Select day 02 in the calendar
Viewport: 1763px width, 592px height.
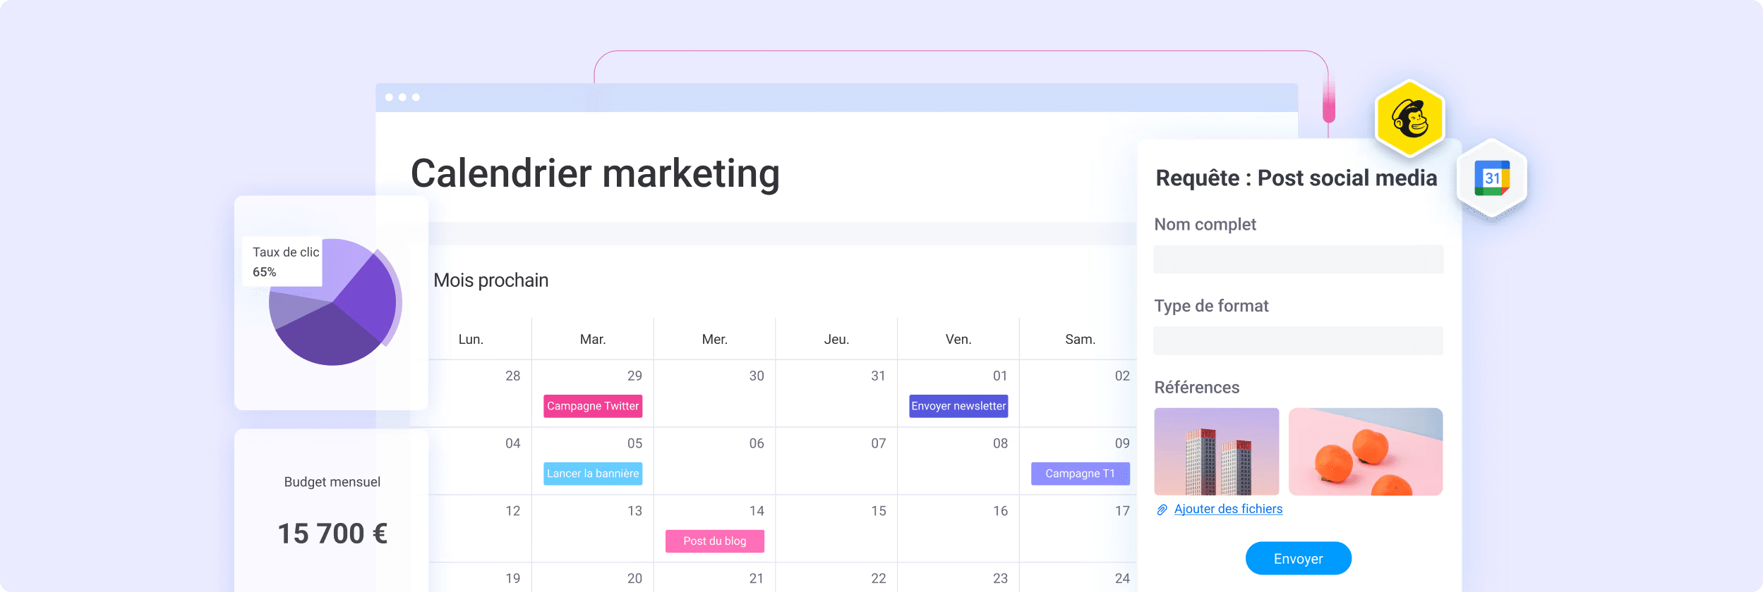click(1121, 376)
